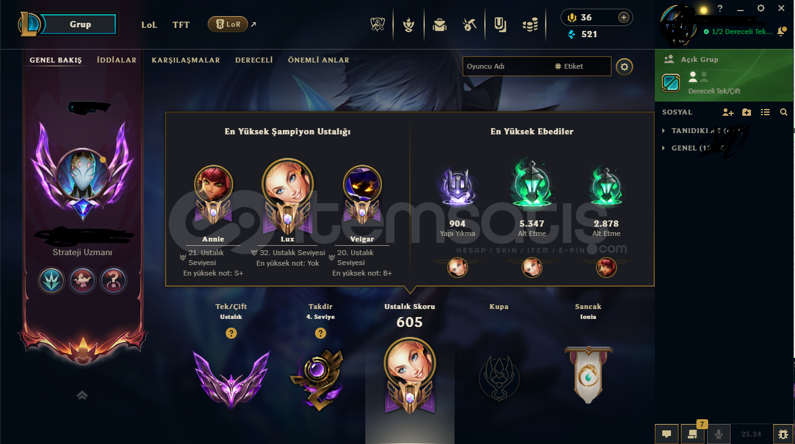The image size is (795, 444).
Task: Expand the double chevron under profile banner
Action: click(x=82, y=395)
